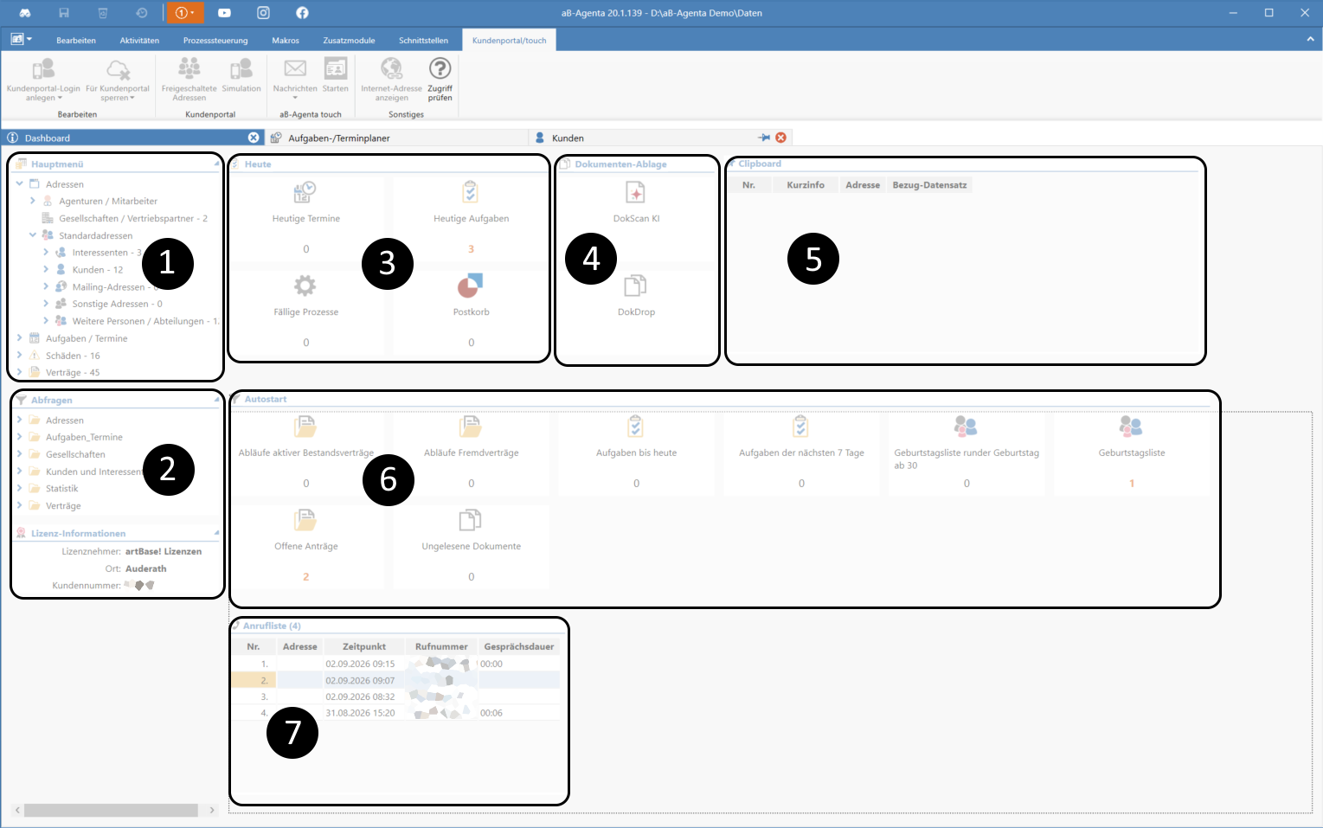Close the Dashboard tab
The height and width of the screenshot is (828, 1323).
coord(254,138)
